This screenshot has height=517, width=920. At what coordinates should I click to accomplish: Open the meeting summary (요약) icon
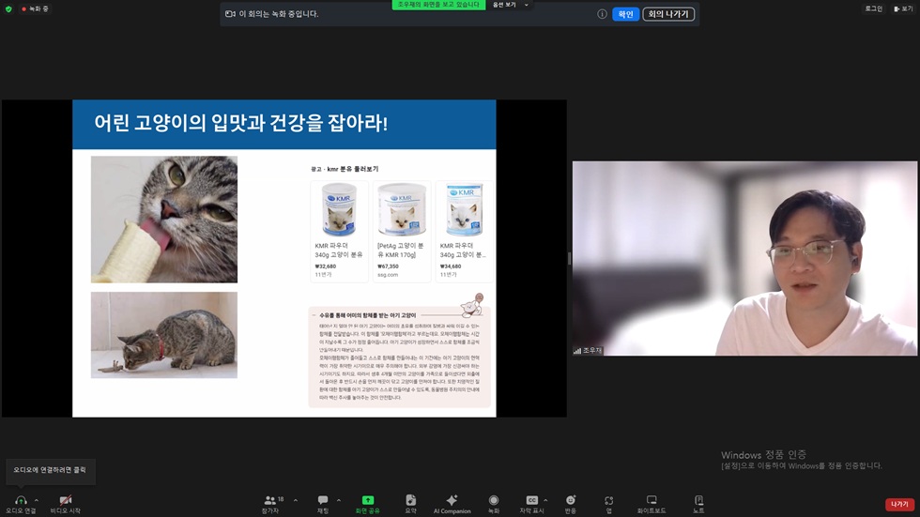(411, 500)
